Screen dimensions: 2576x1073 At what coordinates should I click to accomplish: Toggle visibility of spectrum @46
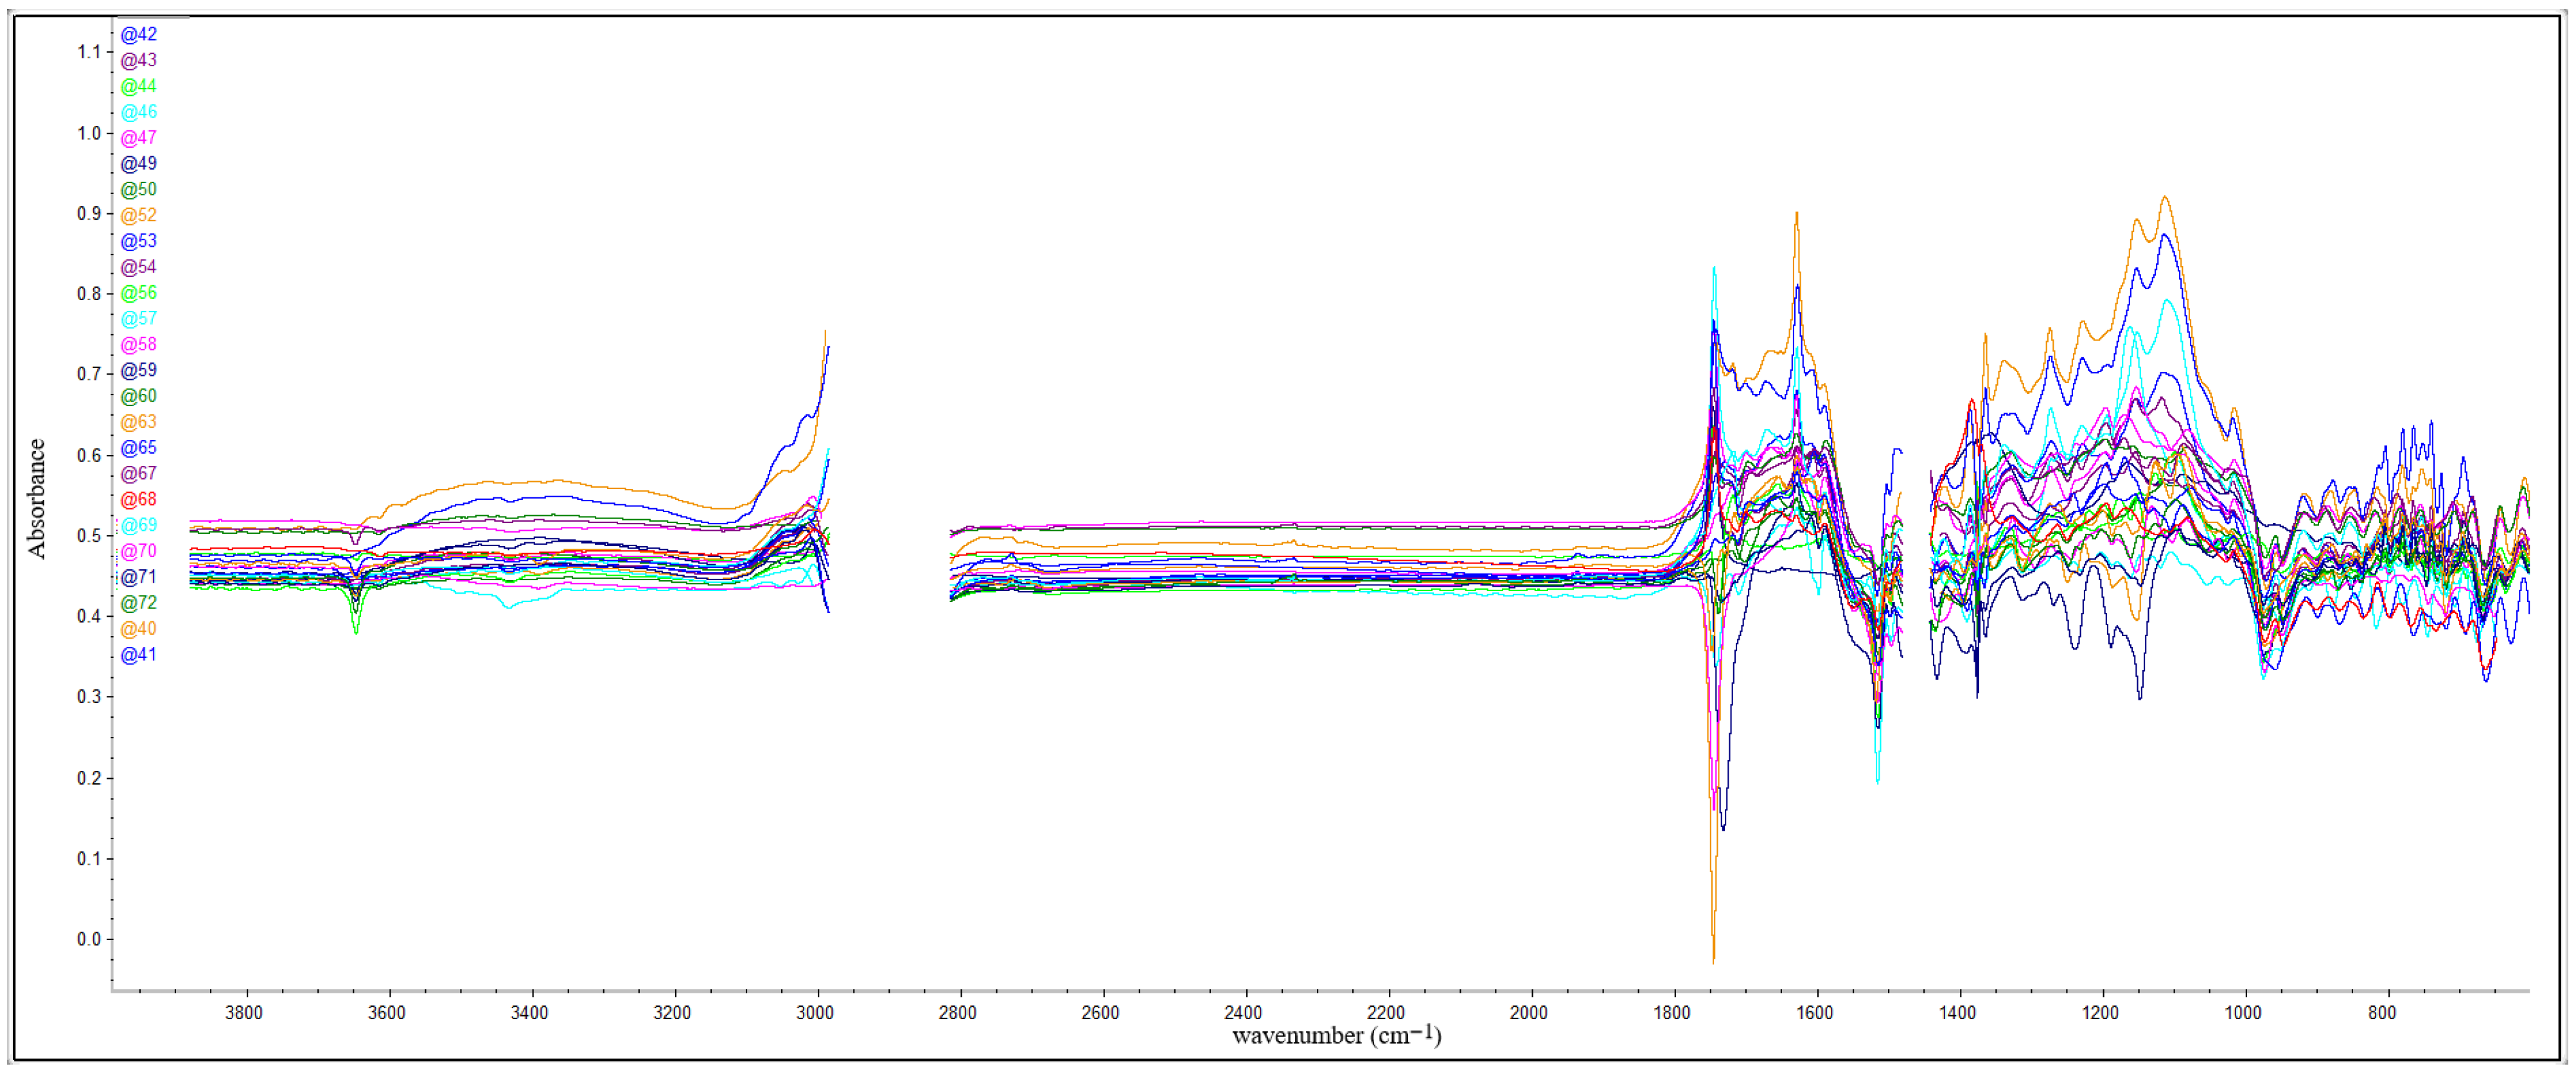139,111
